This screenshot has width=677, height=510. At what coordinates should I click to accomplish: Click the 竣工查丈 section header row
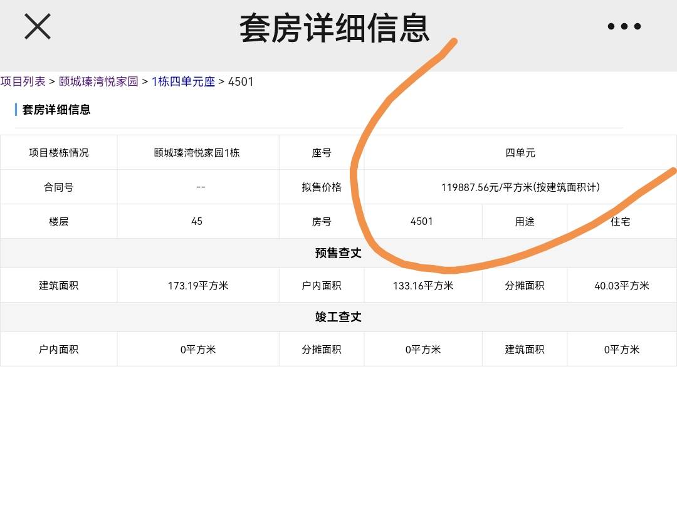[338, 317]
